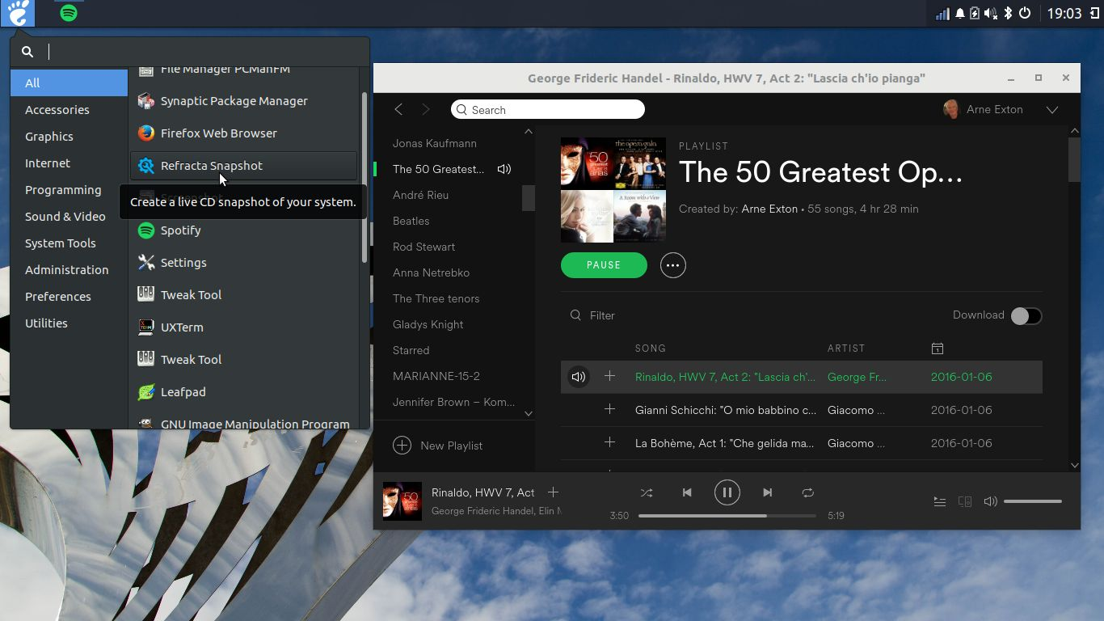Open the Administration category
This screenshot has width=1104, height=621.
click(x=69, y=270)
